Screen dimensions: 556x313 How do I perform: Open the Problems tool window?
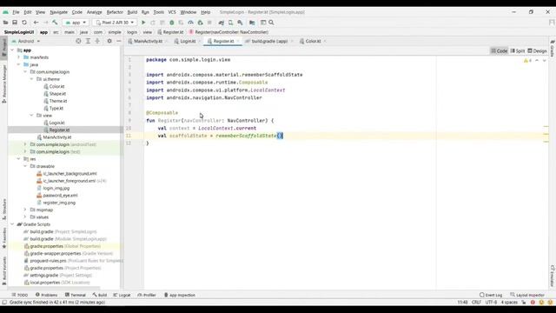(46, 295)
